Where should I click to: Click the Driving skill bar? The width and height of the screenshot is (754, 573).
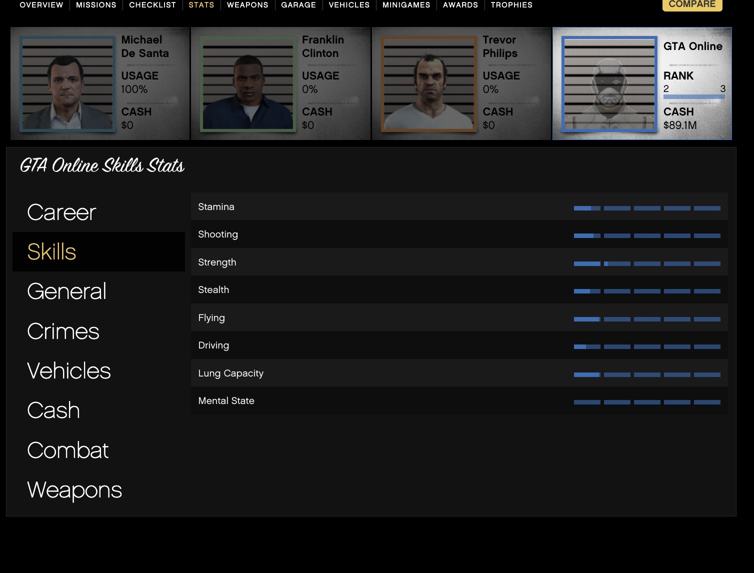647,346
